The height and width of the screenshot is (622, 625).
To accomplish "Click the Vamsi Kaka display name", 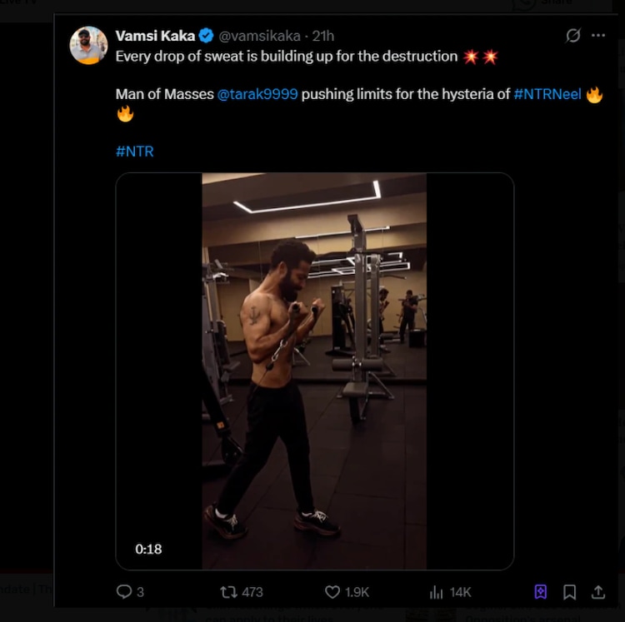I will point(155,36).
